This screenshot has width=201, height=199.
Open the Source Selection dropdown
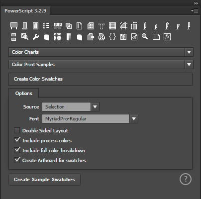click(x=71, y=106)
